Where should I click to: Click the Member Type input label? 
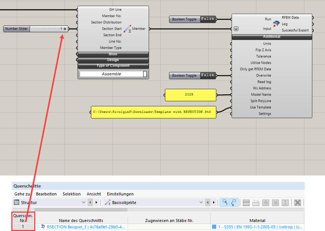point(111,48)
